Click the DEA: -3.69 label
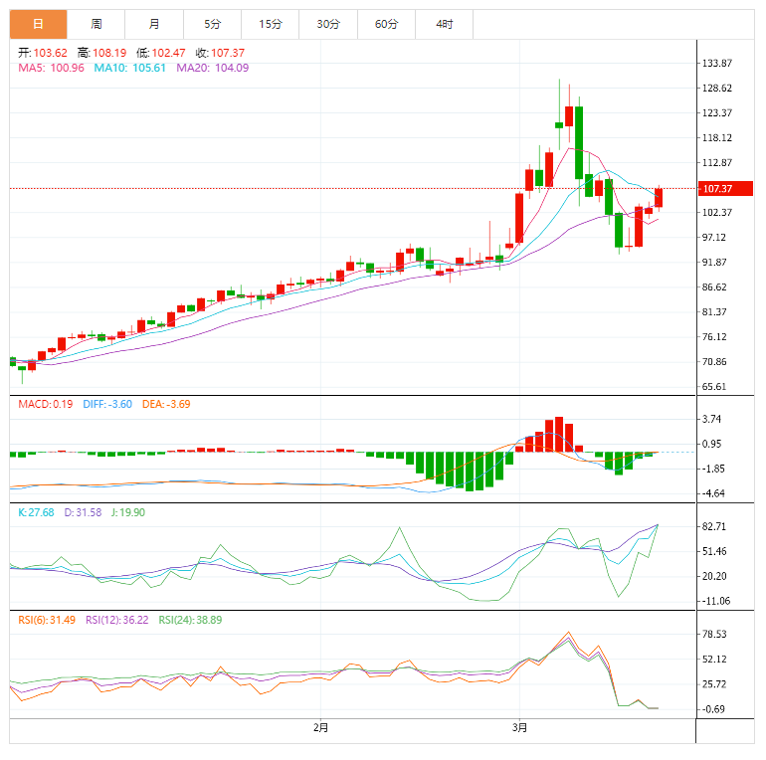This screenshot has width=766, height=760. (x=166, y=404)
